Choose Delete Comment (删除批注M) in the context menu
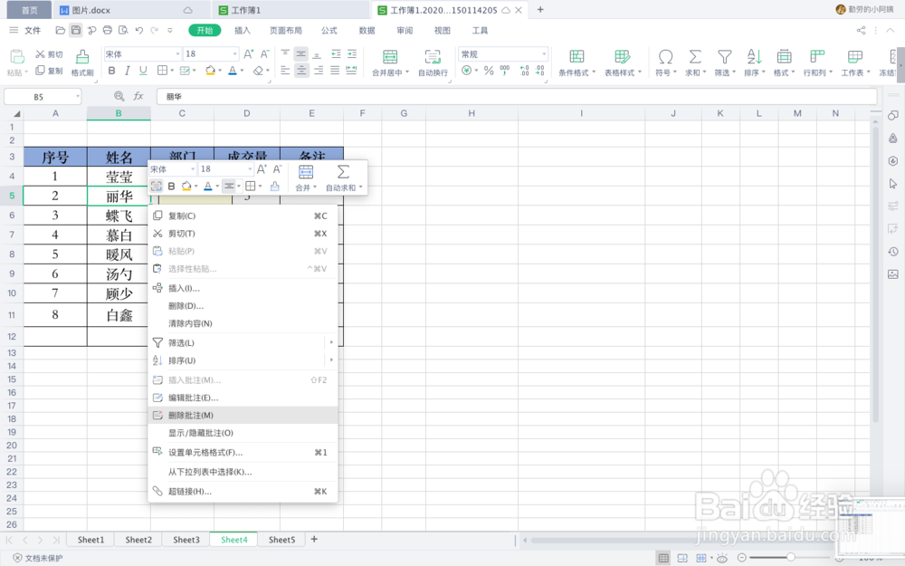 pos(243,416)
